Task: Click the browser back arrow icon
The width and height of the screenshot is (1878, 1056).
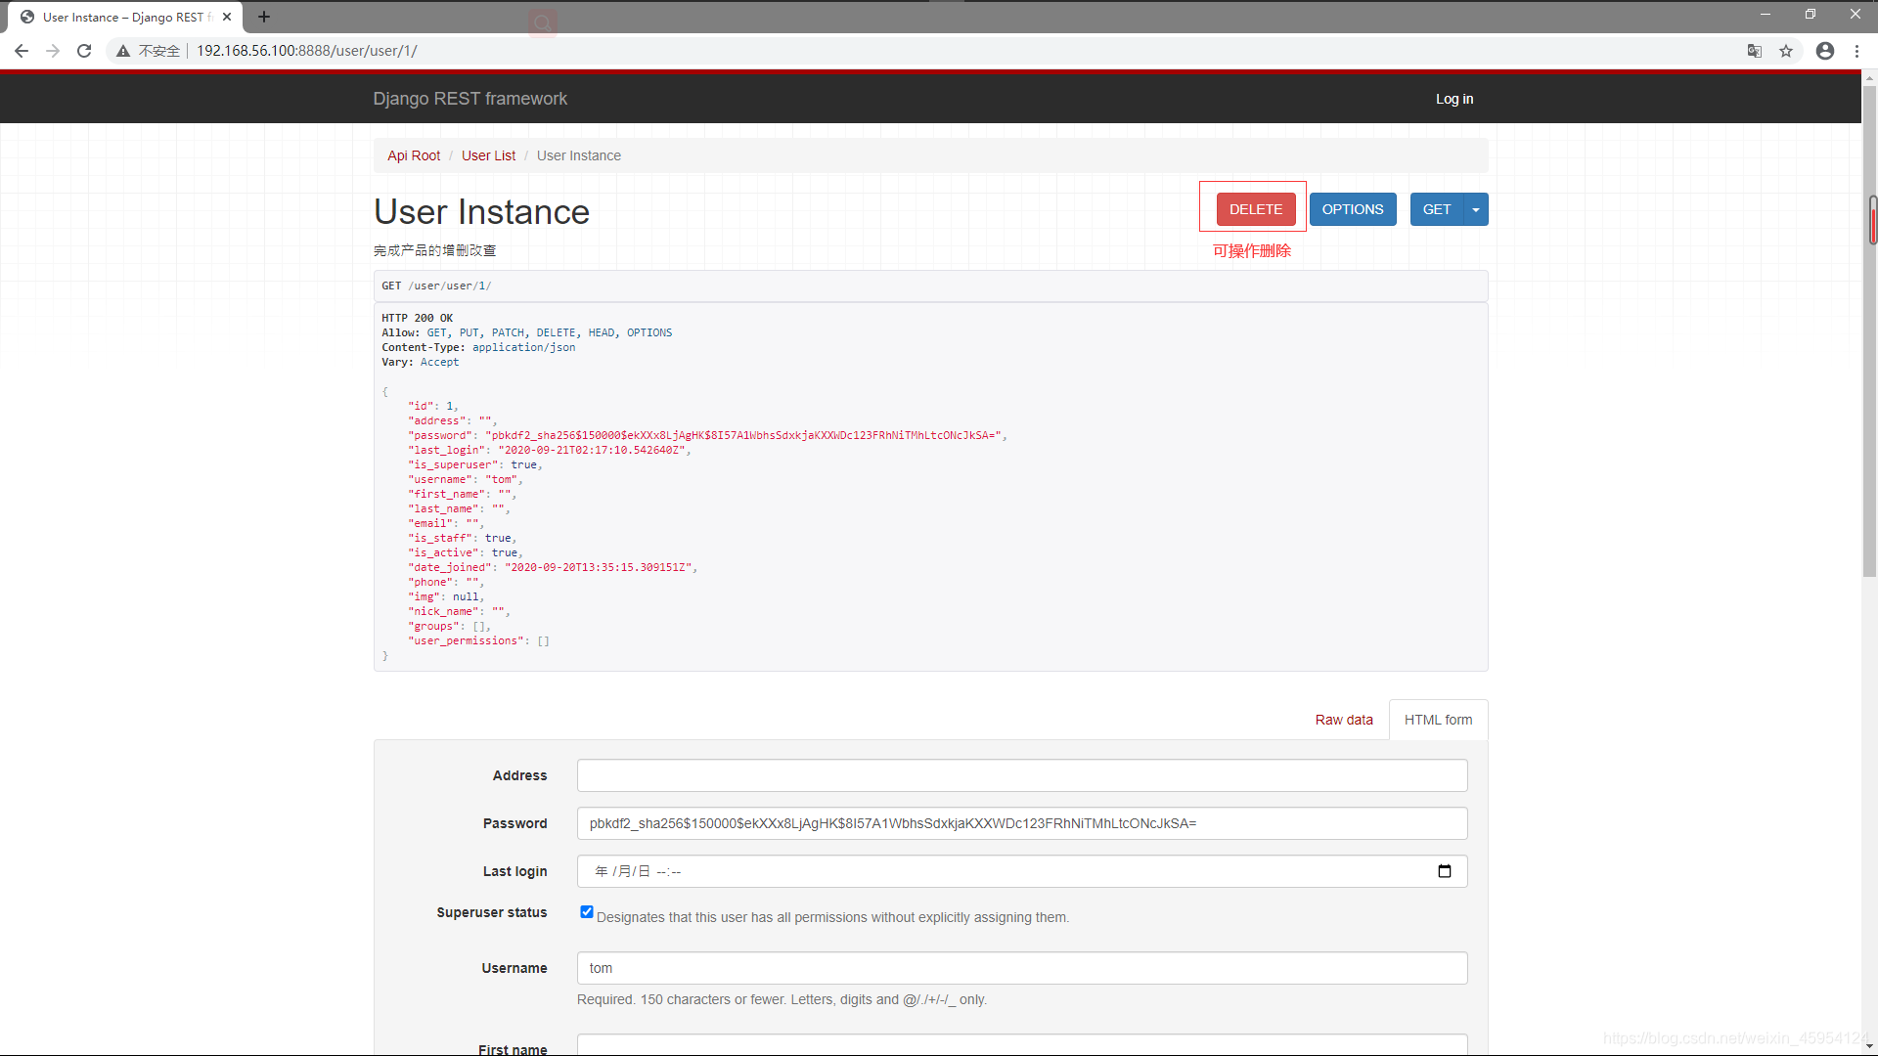Action: [x=22, y=51]
